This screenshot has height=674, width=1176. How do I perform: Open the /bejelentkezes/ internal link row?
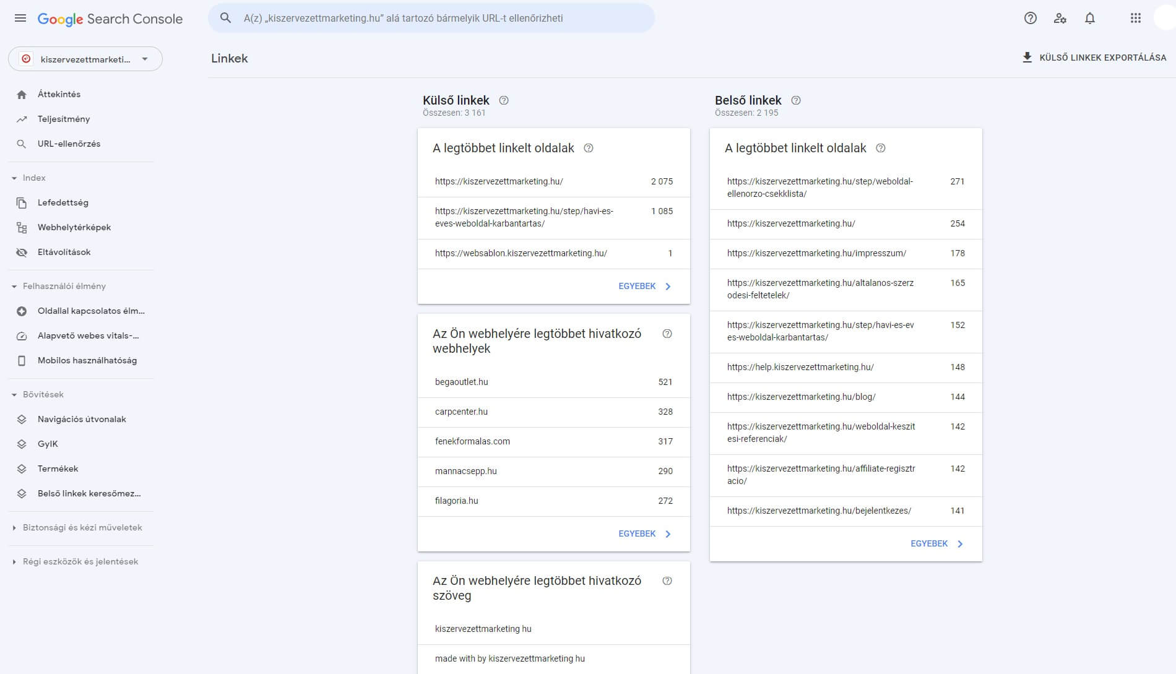click(x=846, y=511)
